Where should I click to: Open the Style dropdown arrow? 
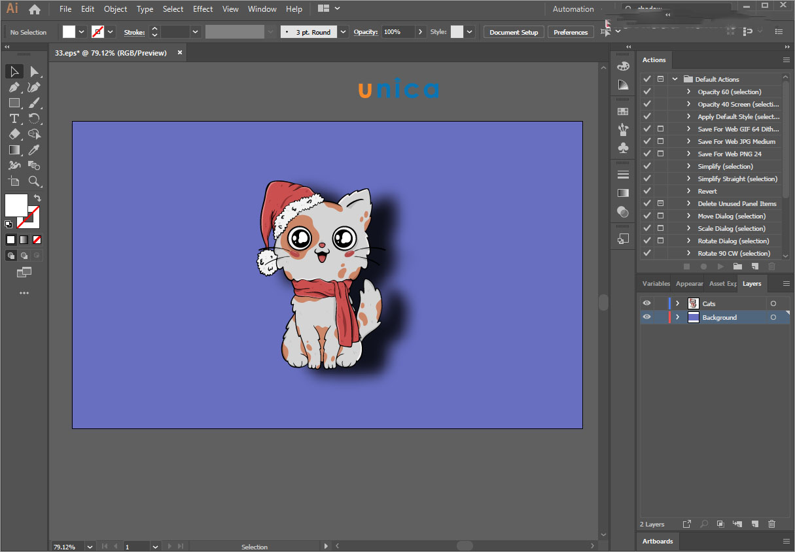(x=470, y=31)
